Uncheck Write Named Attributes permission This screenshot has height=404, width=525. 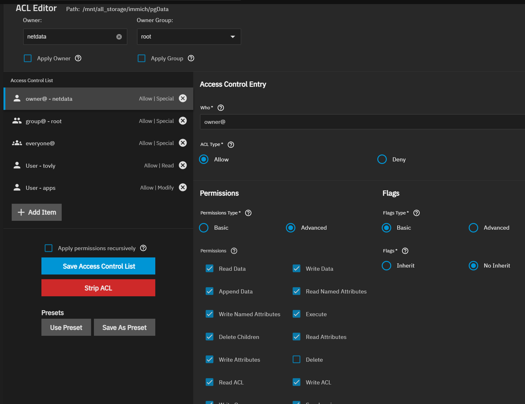(210, 314)
